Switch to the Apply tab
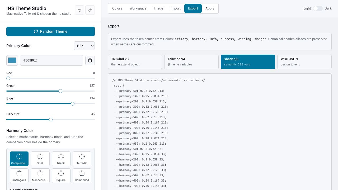Screen dimensions: 338x190 (x=210, y=8)
